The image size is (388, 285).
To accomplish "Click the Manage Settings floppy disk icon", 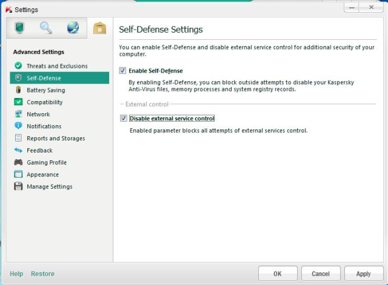I will click(x=18, y=187).
